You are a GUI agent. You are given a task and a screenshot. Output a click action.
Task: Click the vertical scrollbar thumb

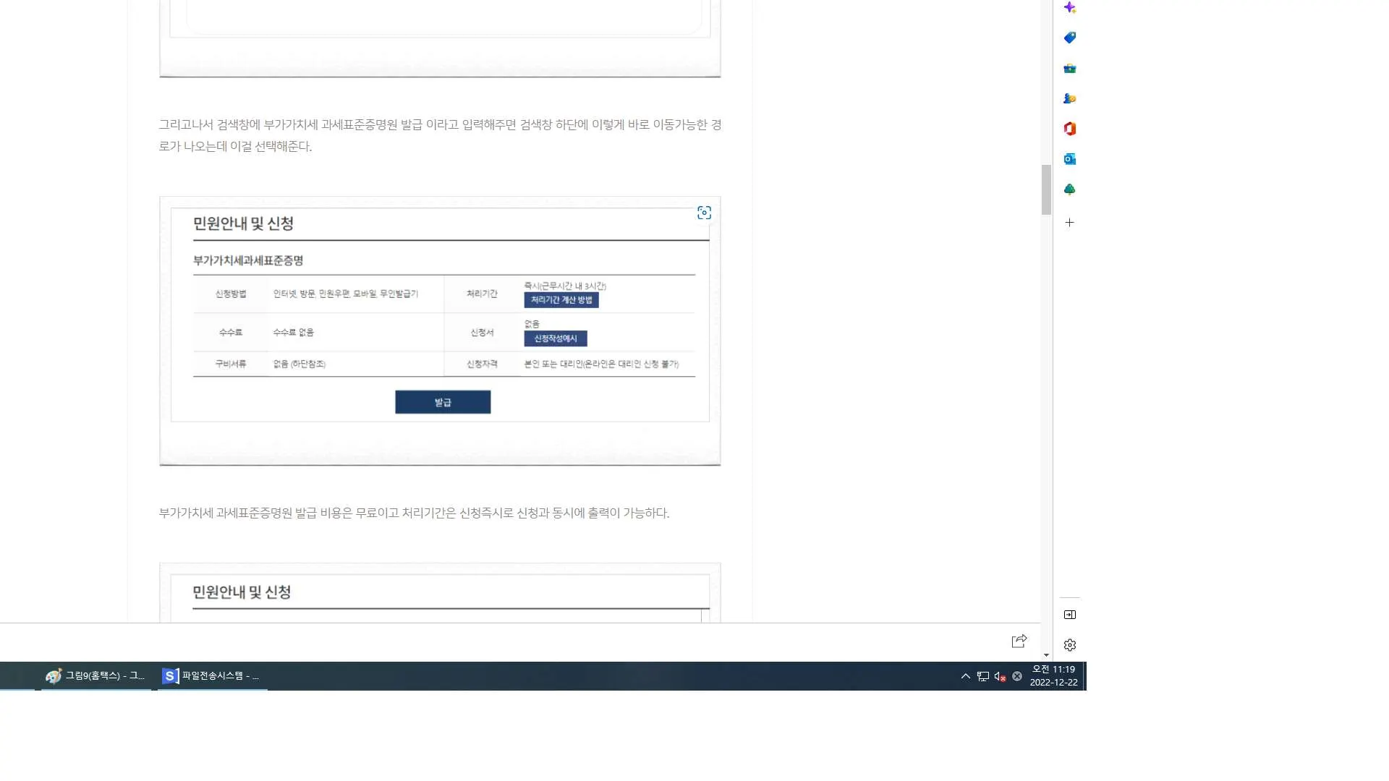(1046, 189)
